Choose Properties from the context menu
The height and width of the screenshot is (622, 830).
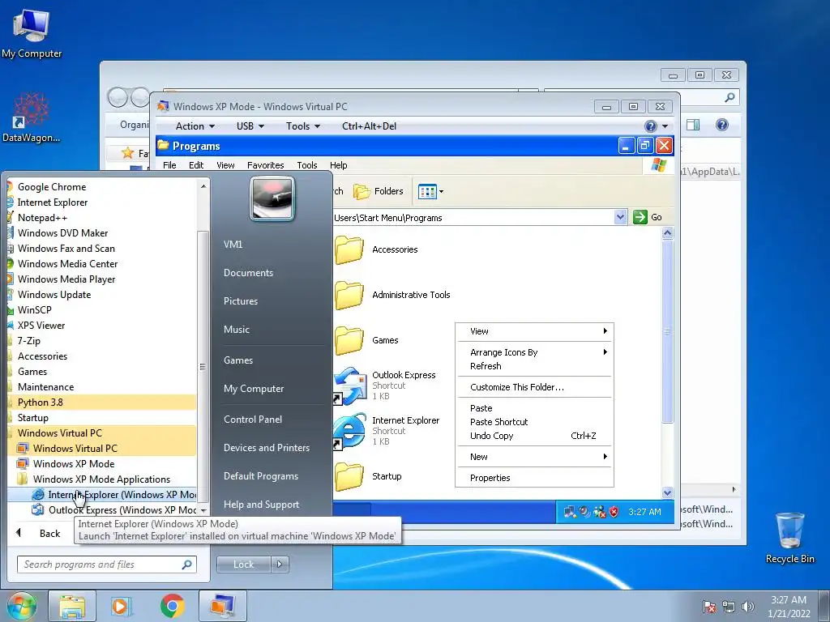pos(535,478)
